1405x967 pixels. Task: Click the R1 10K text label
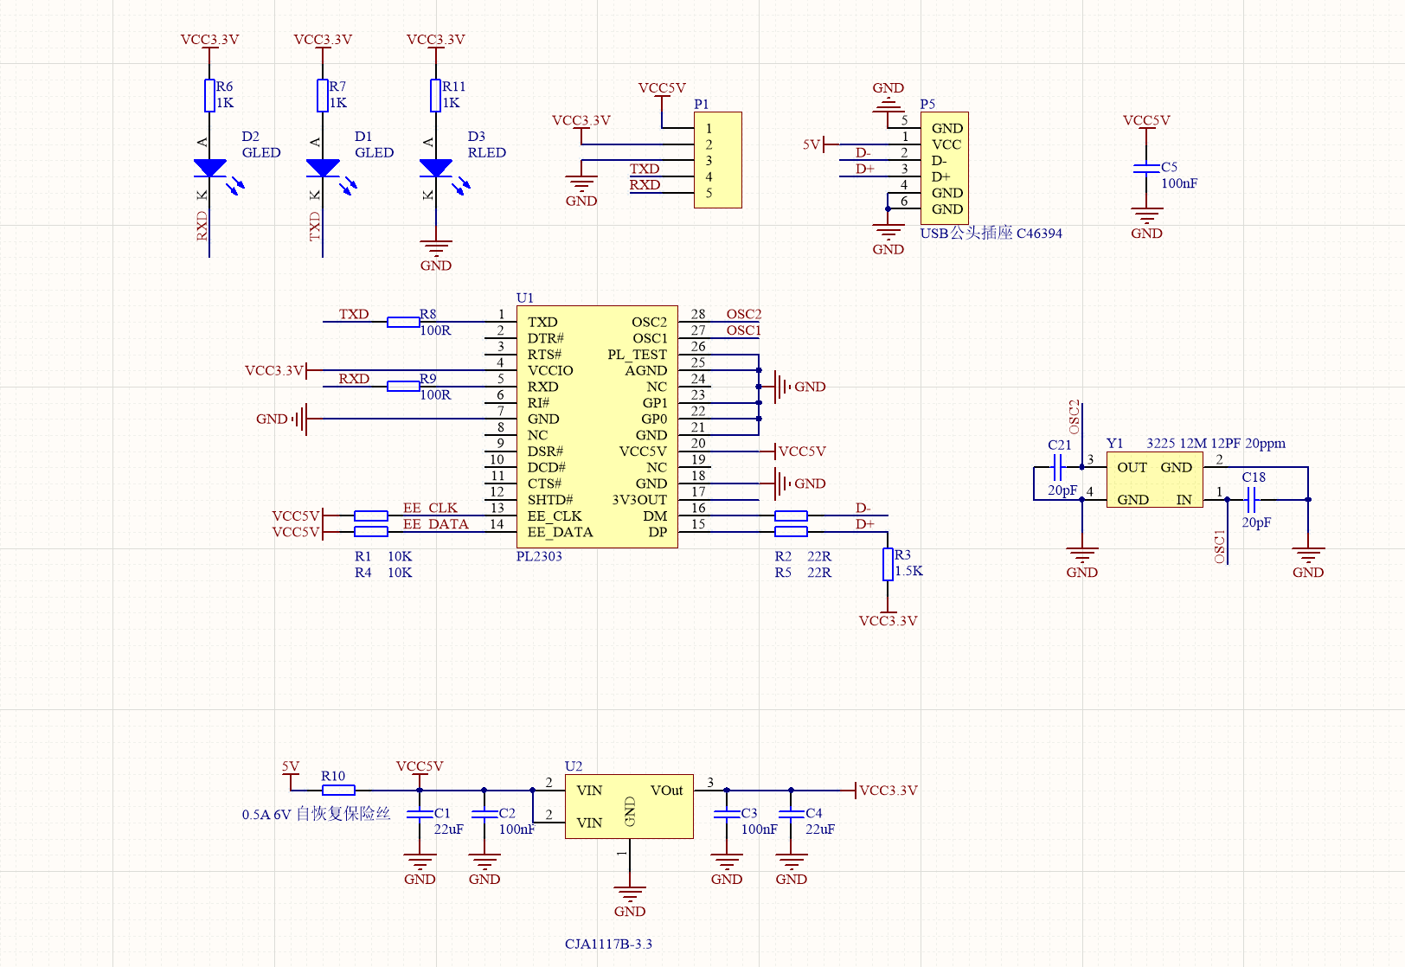[x=383, y=556]
